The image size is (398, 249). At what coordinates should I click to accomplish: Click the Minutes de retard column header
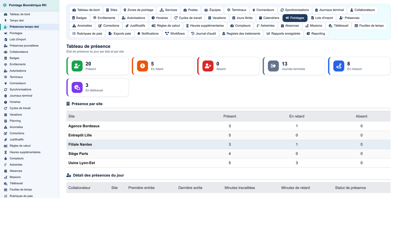click(x=296, y=188)
